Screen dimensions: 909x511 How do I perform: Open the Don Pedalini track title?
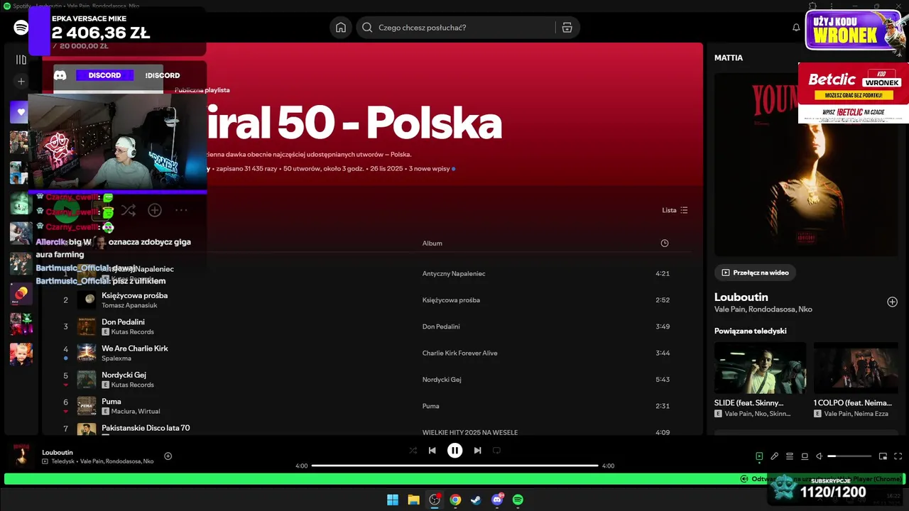[123, 322]
